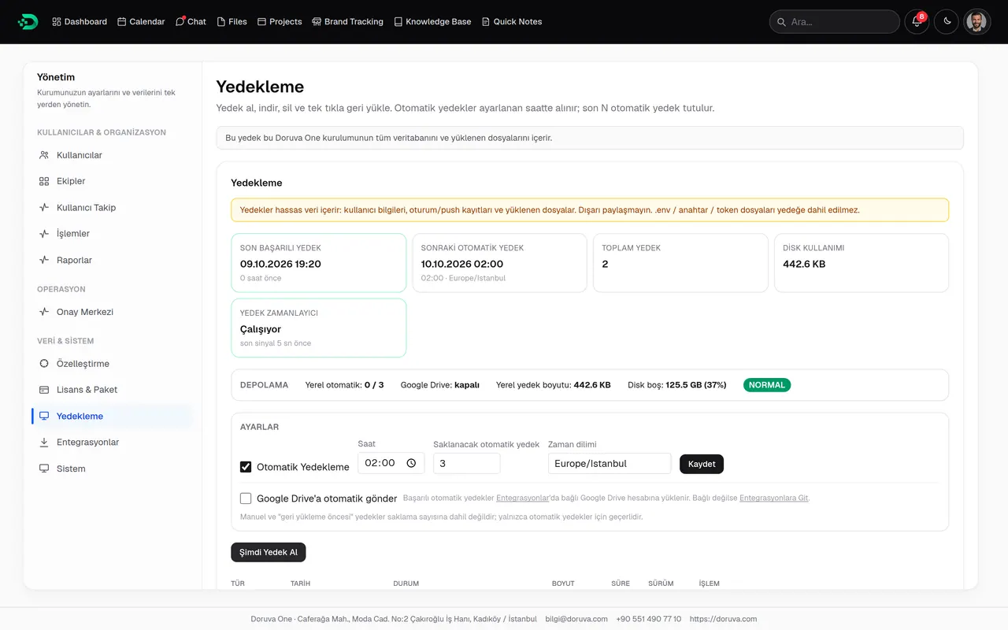Click the BOYUT column header
1008x630 pixels.
tap(563, 584)
